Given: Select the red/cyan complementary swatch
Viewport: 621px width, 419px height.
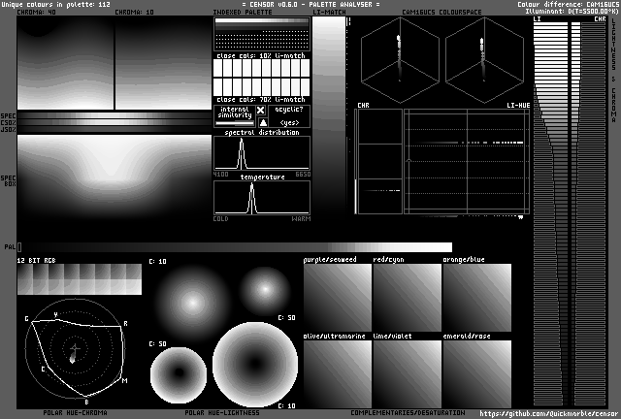Looking at the screenshot, I should click(407, 297).
